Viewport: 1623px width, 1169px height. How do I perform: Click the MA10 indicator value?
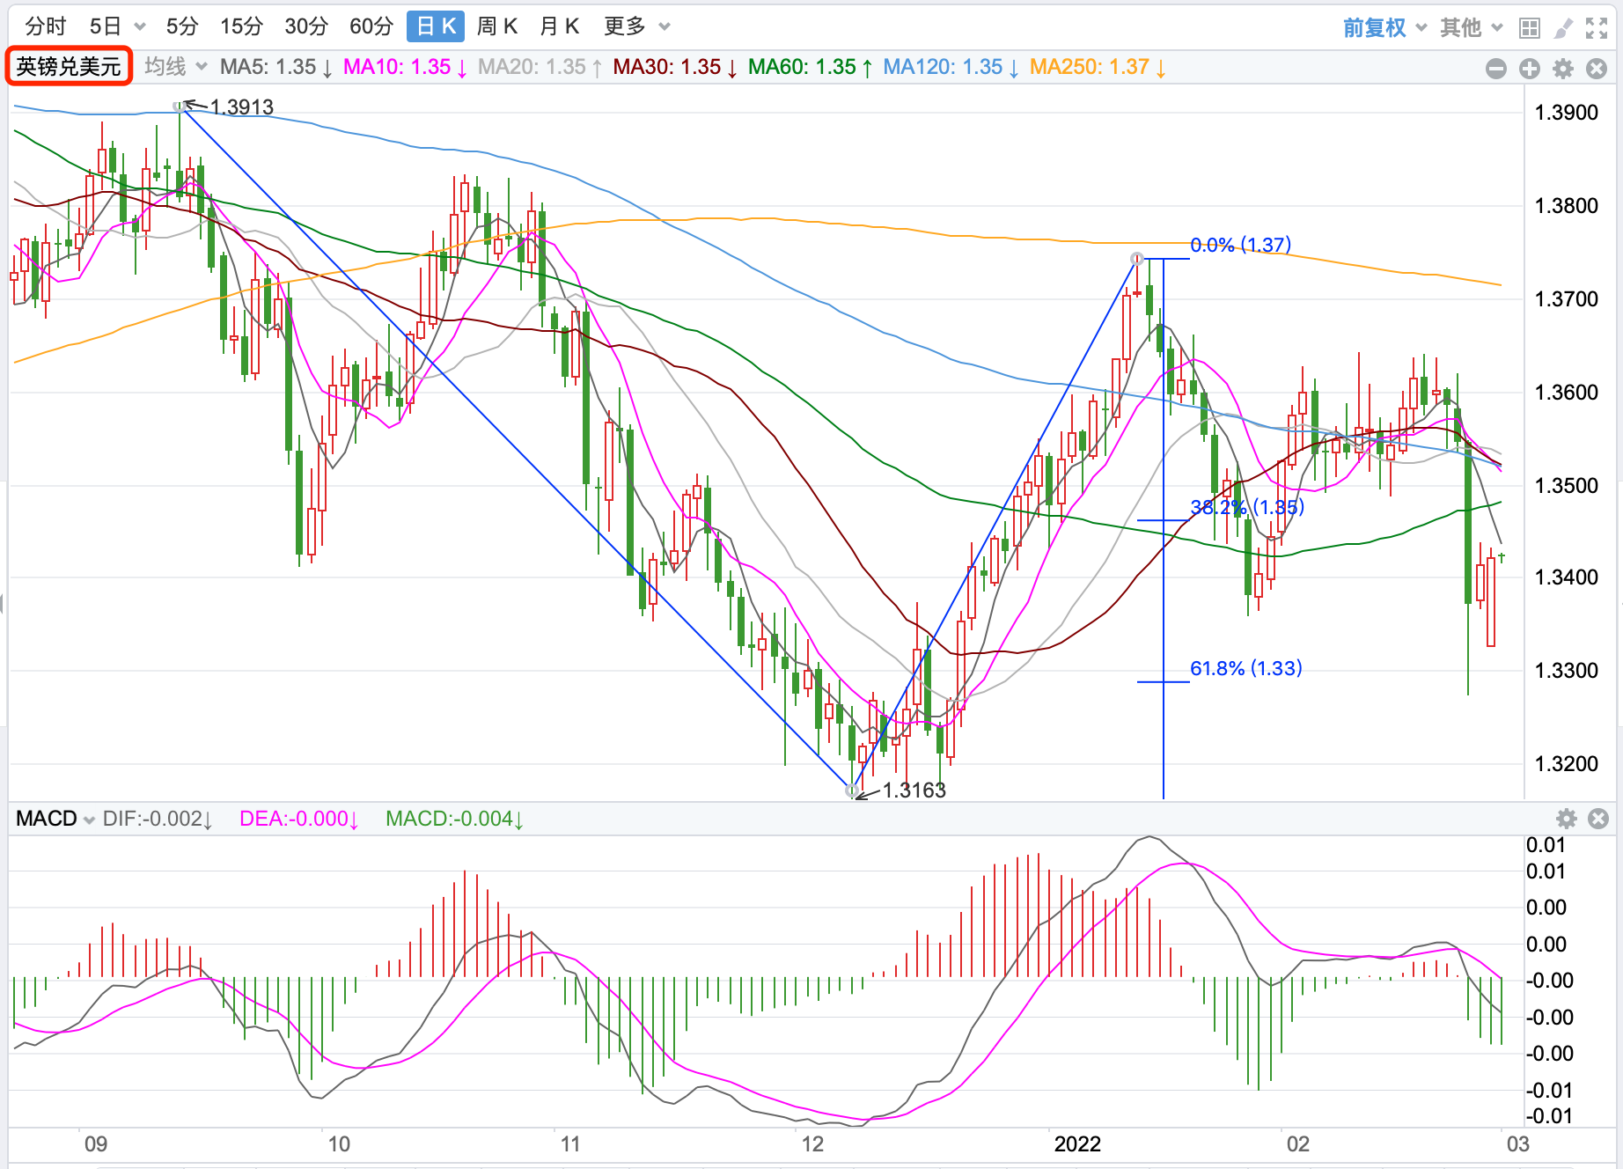405,67
